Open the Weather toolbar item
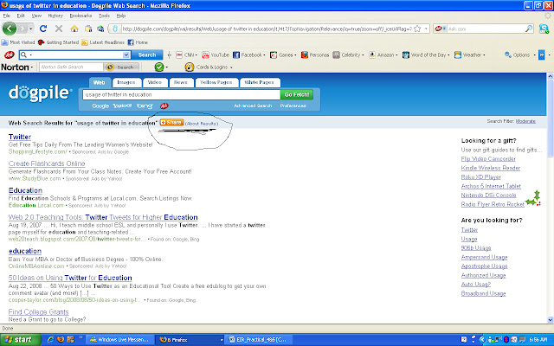The height and width of the screenshot is (346, 554). coord(469,54)
